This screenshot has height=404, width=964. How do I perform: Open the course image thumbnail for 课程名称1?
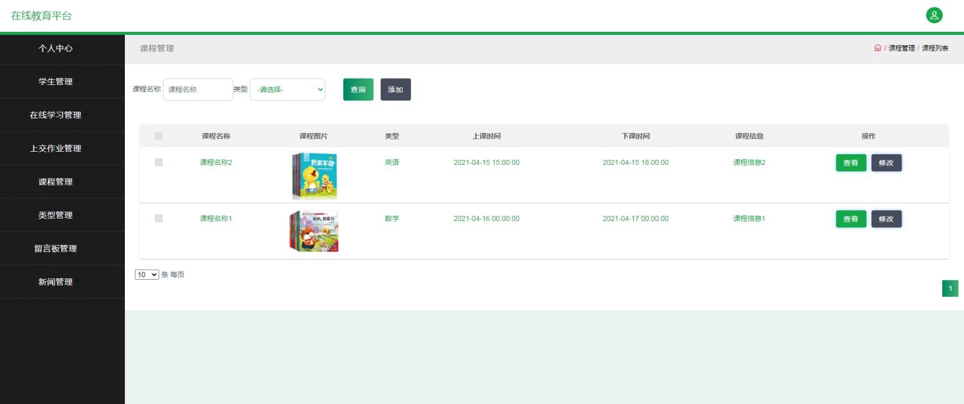pos(314,231)
